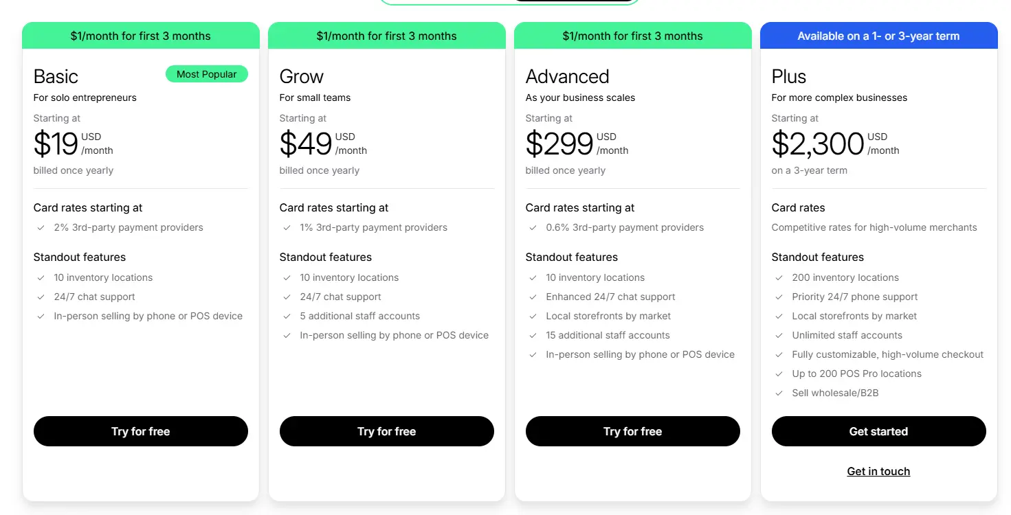
Task: Click "Try for free" on the Grow plan
Action: click(x=386, y=431)
